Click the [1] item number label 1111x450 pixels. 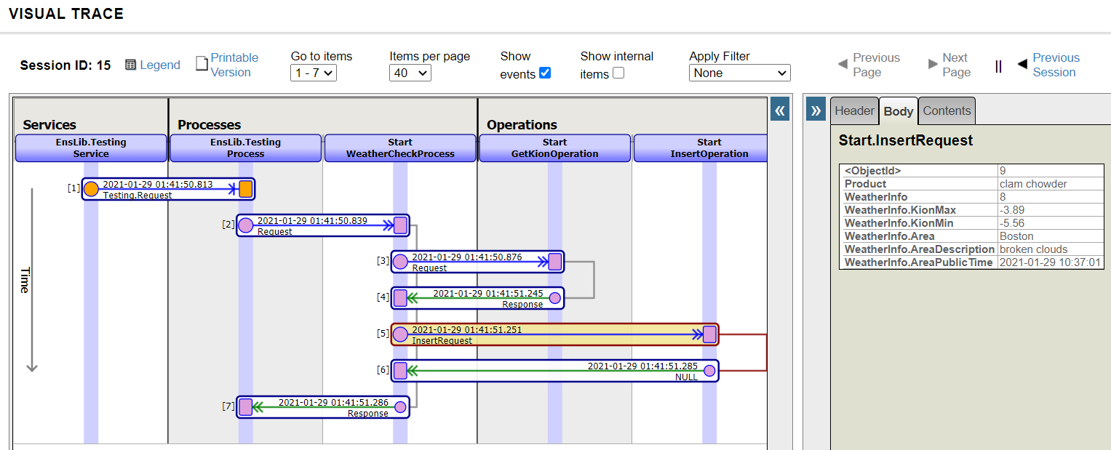[73, 188]
